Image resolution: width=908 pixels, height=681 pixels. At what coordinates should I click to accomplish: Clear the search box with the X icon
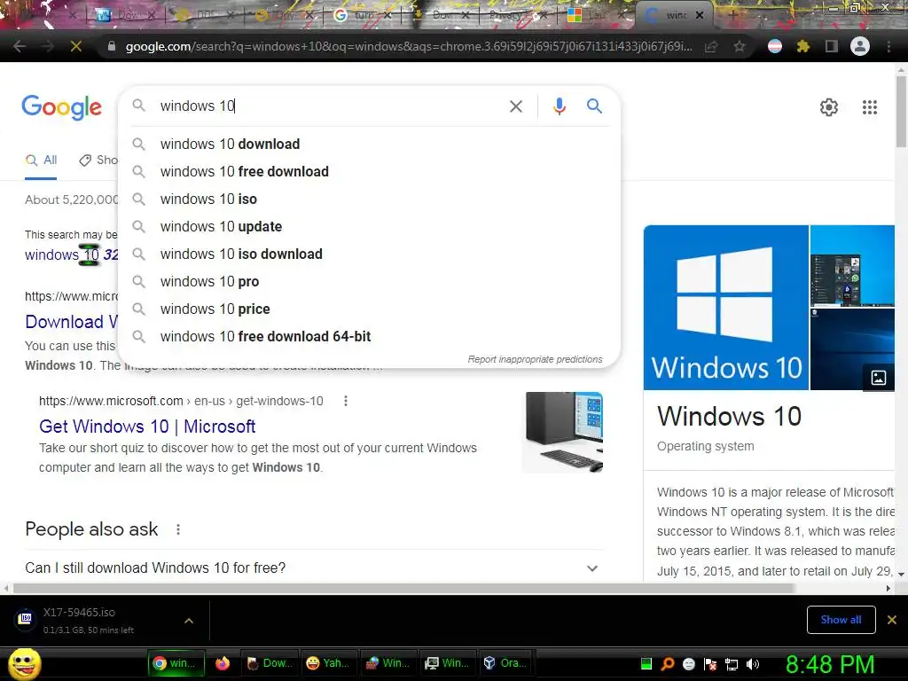(515, 106)
